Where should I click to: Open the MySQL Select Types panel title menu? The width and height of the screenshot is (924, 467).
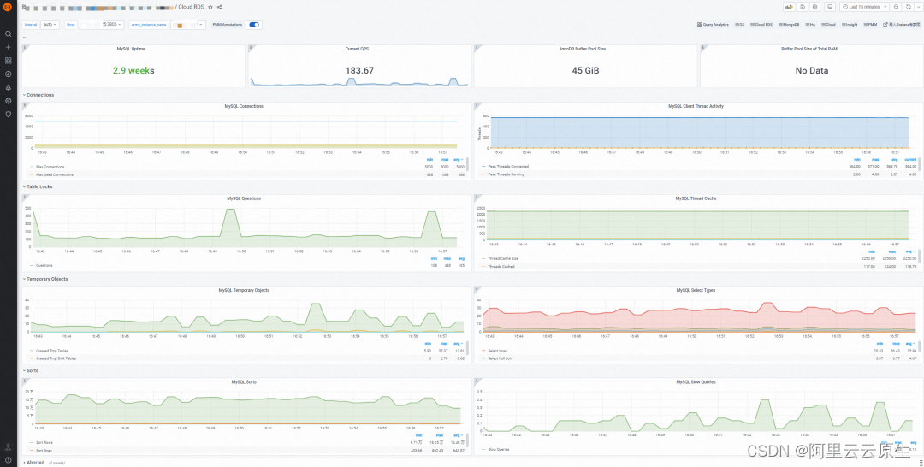click(696, 290)
